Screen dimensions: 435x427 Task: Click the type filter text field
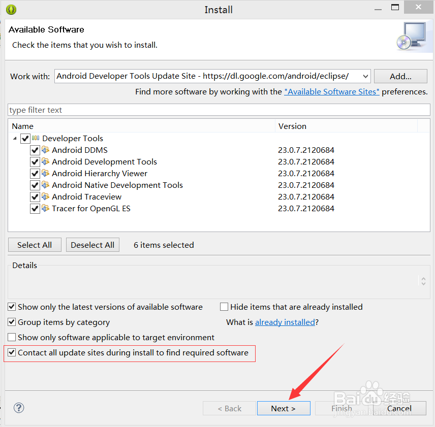coord(219,110)
